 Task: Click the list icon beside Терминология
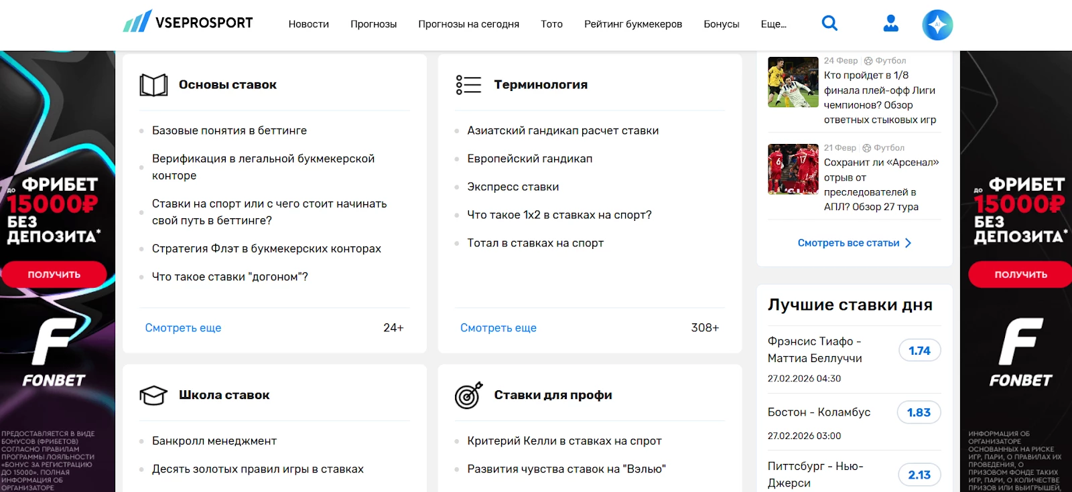(468, 85)
